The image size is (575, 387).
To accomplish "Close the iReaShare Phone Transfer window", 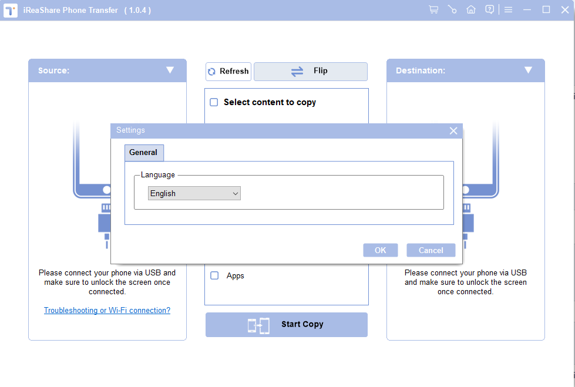I will [565, 10].
